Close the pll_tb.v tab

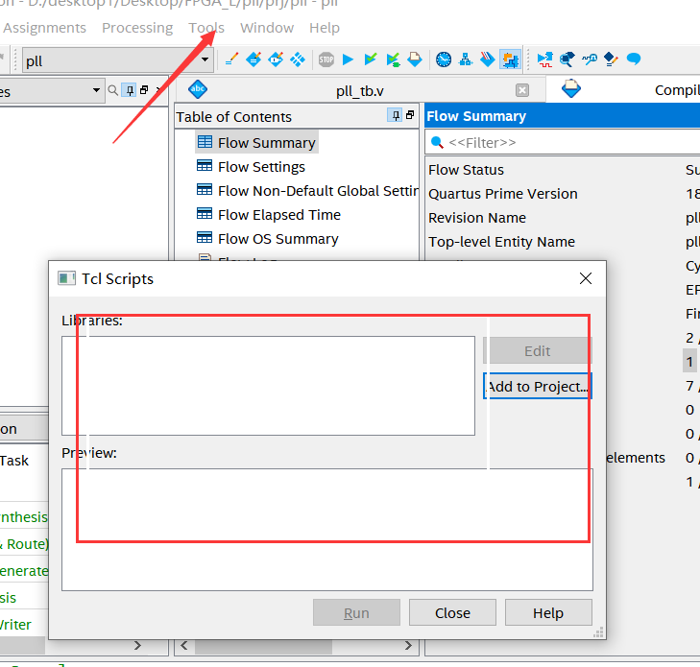[x=522, y=90]
